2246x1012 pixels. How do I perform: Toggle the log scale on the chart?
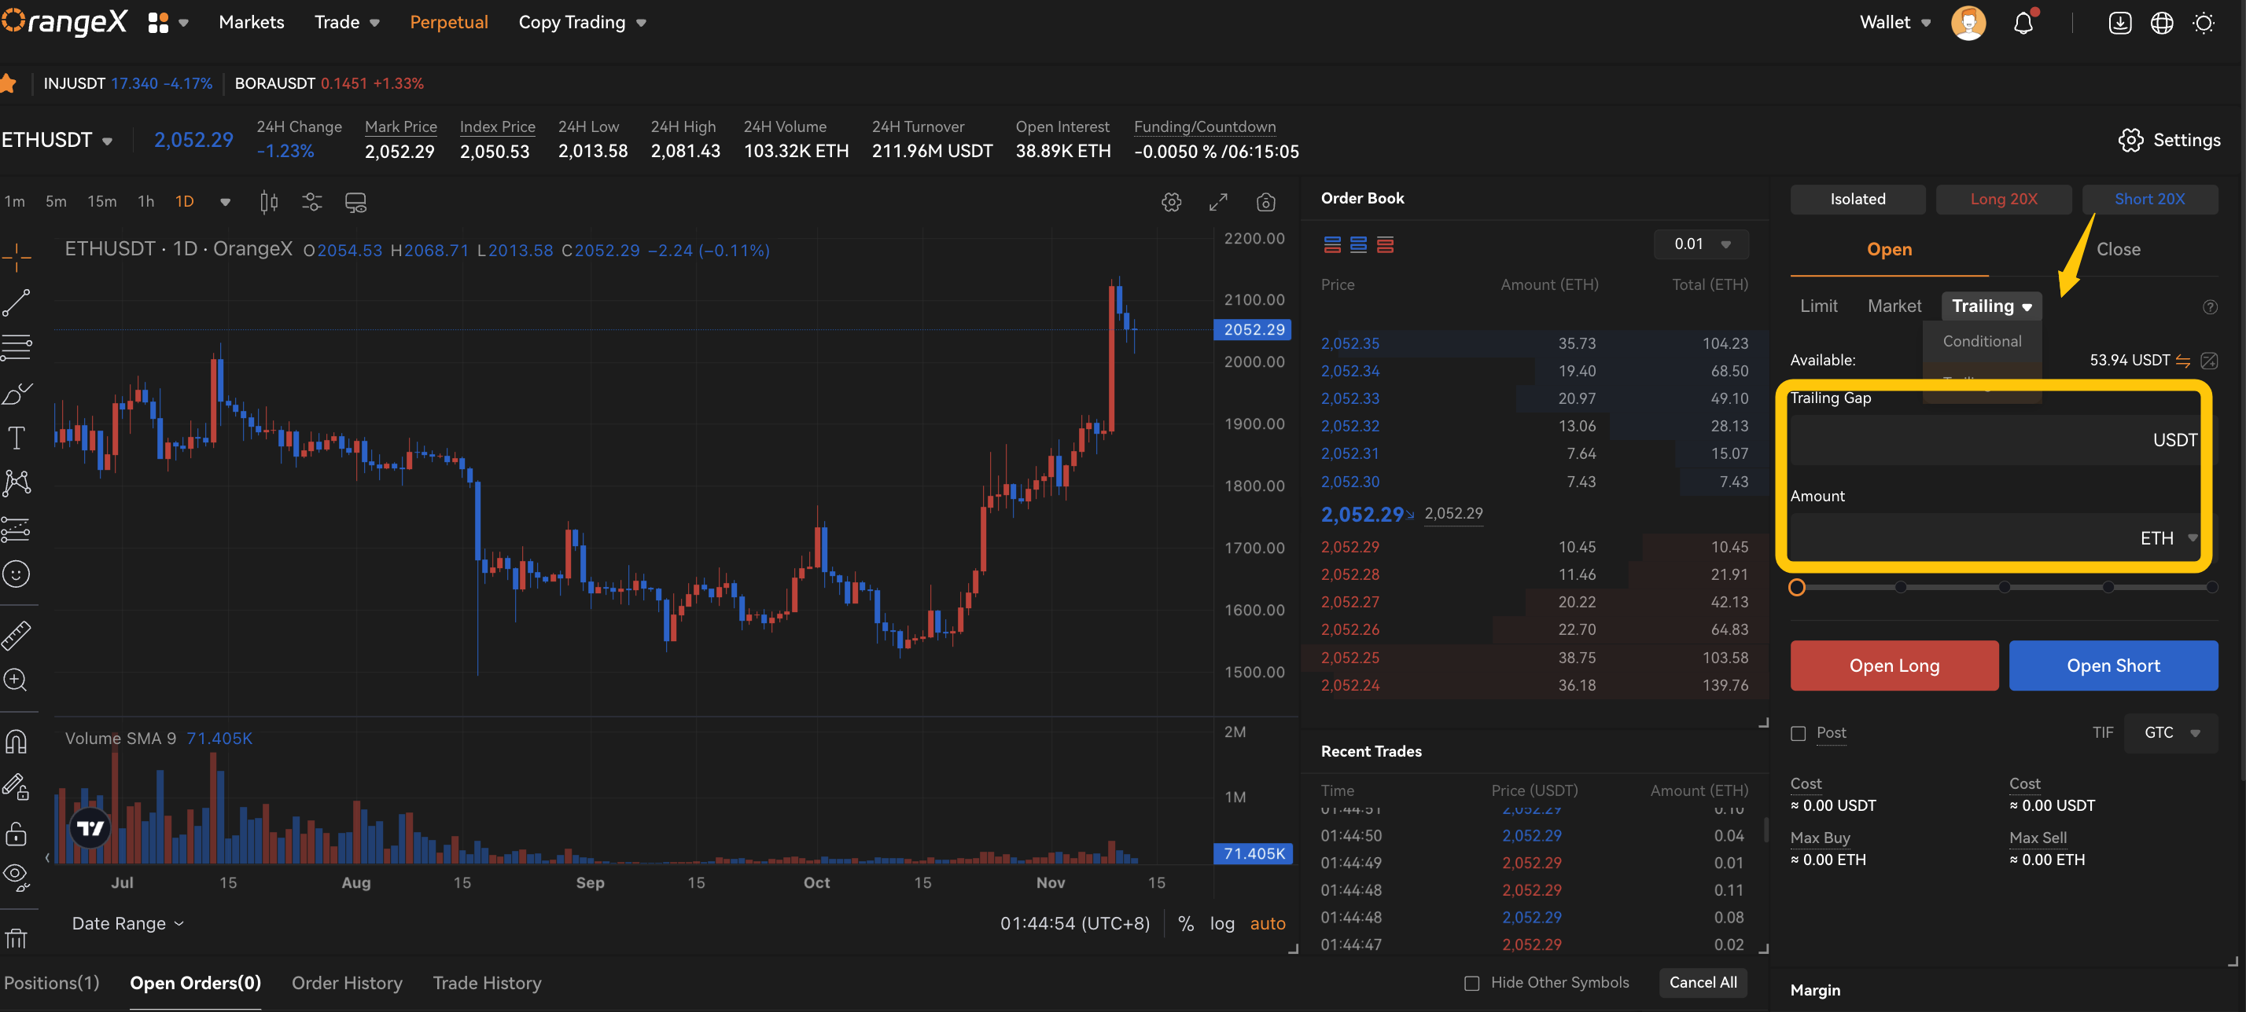[1222, 923]
